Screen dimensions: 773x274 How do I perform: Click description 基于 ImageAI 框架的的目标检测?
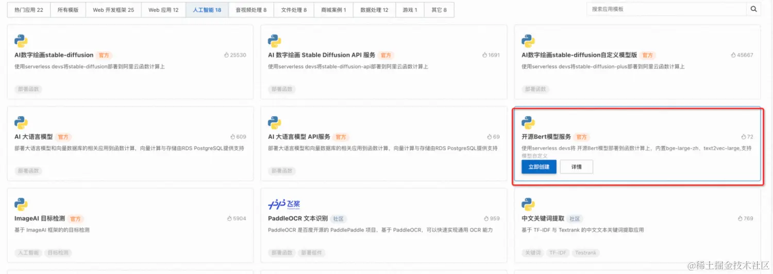52,230
